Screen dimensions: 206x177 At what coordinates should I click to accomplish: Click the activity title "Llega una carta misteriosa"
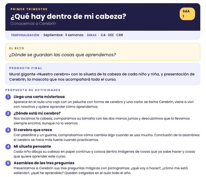coord(39,97)
